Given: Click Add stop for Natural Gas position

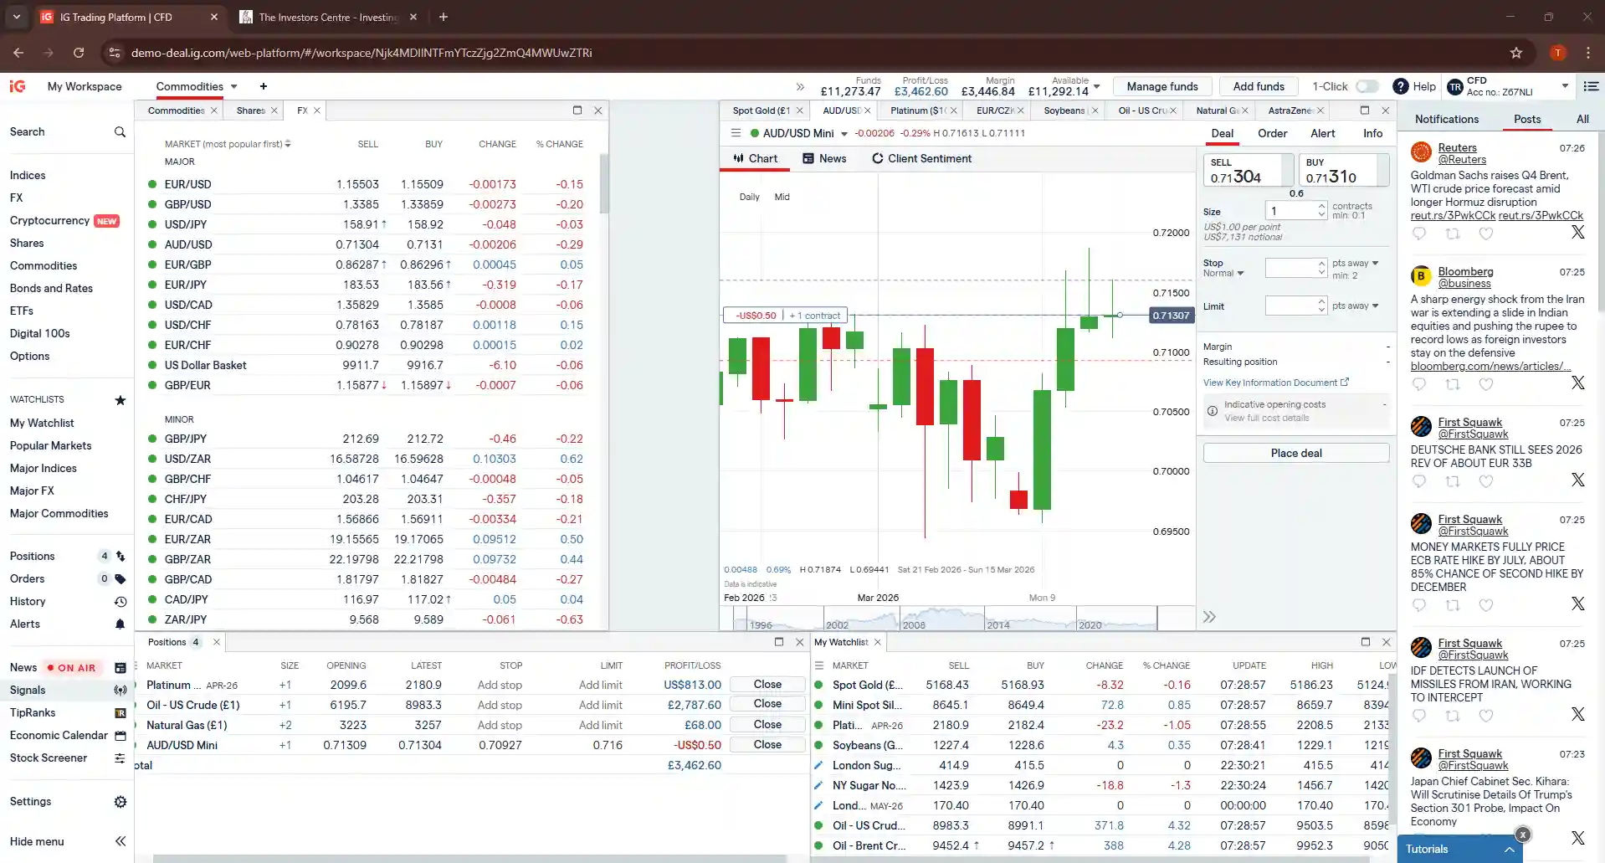Looking at the screenshot, I should 500,725.
